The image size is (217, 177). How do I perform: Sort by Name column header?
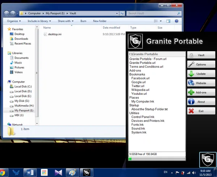47,28
